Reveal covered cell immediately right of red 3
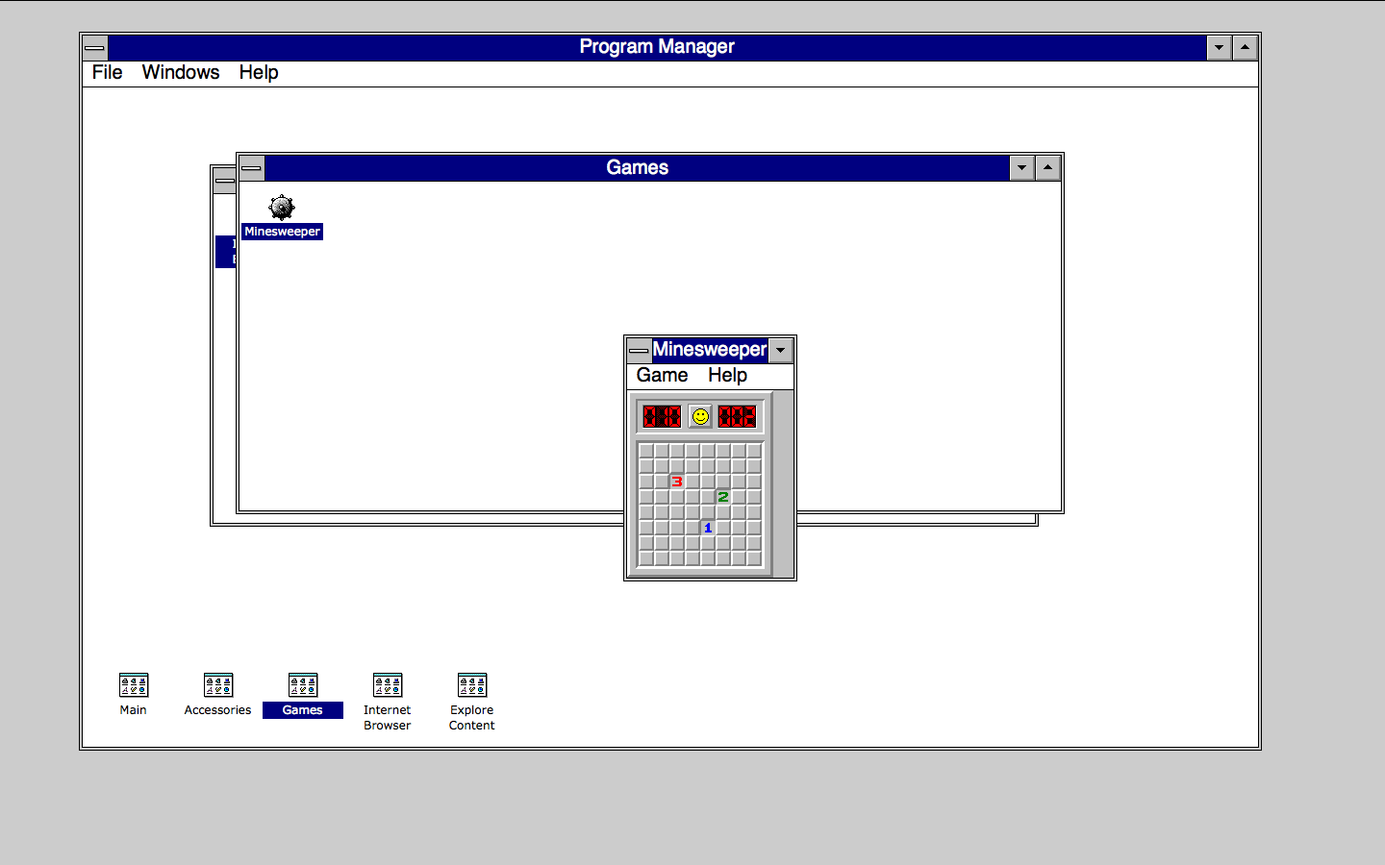 point(692,482)
